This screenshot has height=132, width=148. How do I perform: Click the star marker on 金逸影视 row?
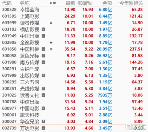pos(51,43)
